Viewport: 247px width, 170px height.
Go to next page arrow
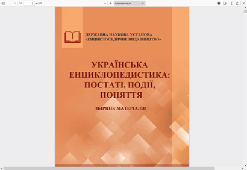pyautogui.click(x=20, y=3)
